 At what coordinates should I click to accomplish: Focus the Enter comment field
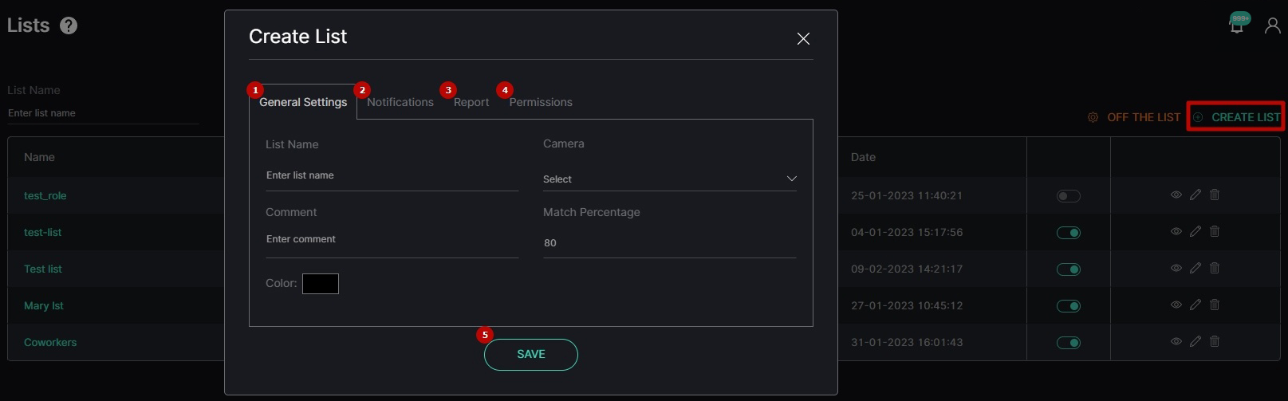point(392,240)
